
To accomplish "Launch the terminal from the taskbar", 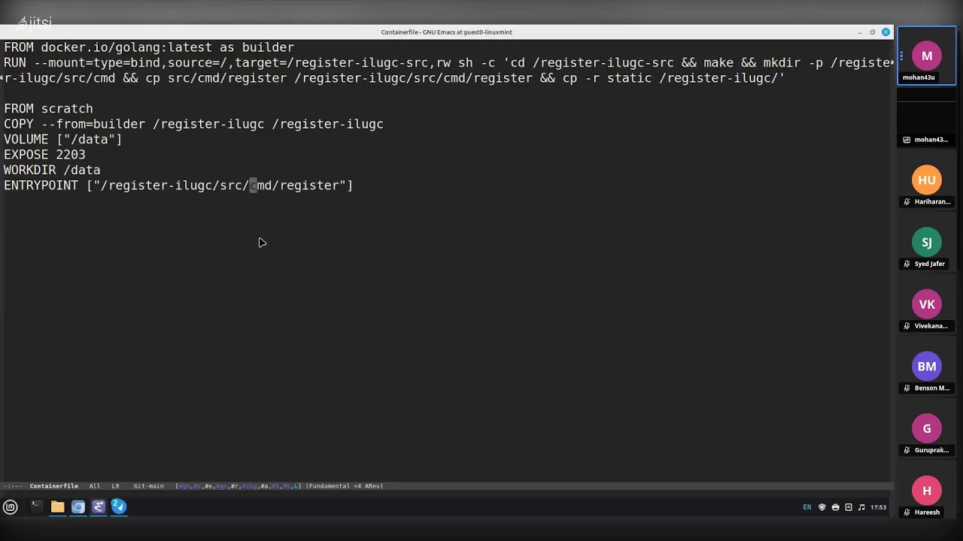I will (x=36, y=507).
